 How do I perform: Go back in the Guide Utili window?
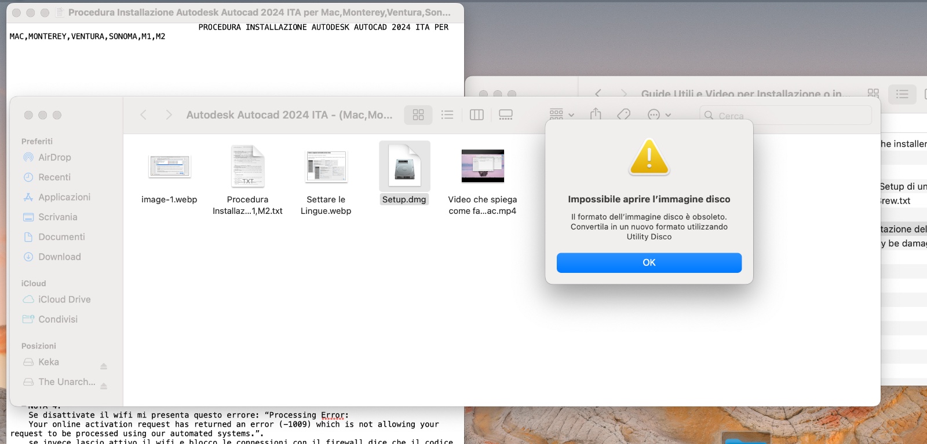598,93
